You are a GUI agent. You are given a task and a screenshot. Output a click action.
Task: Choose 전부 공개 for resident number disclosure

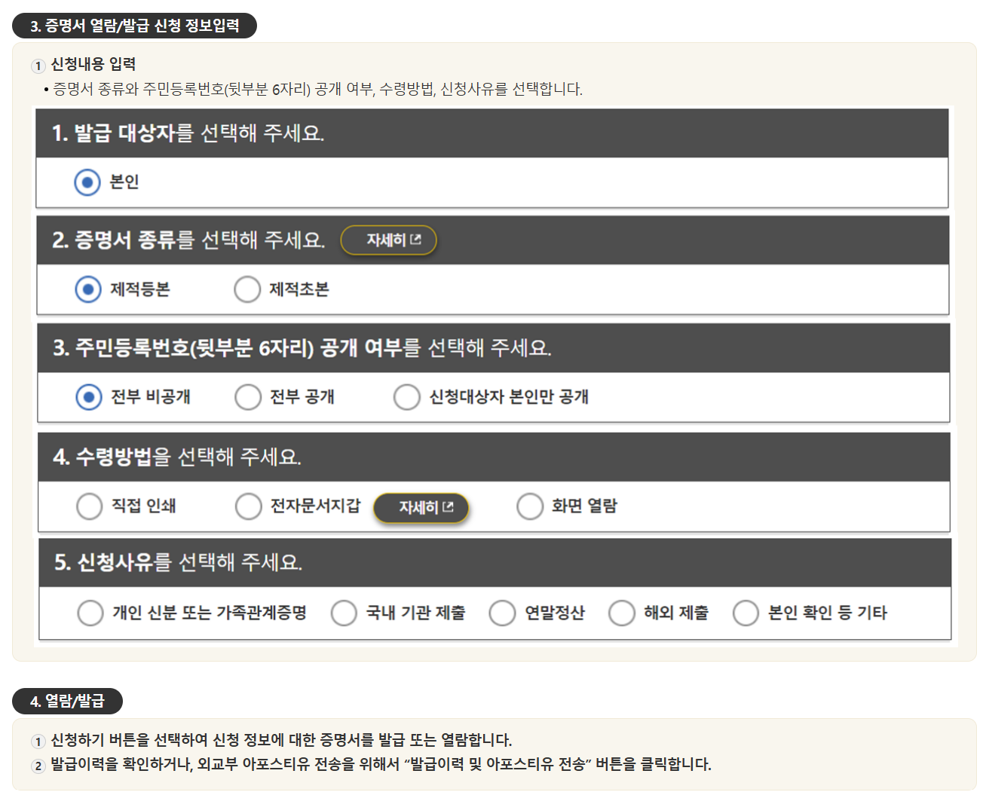pyautogui.click(x=248, y=396)
